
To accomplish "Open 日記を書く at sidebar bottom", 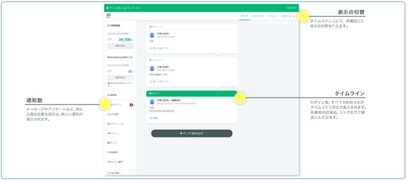I will (114, 173).
